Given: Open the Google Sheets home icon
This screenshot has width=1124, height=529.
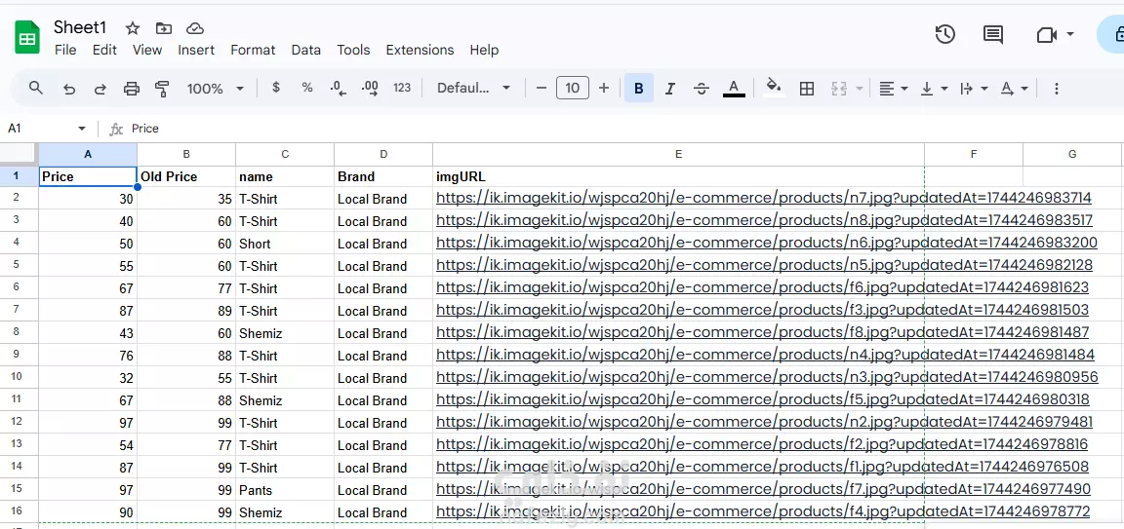Looking at the screenshot, I should point(27,37).
